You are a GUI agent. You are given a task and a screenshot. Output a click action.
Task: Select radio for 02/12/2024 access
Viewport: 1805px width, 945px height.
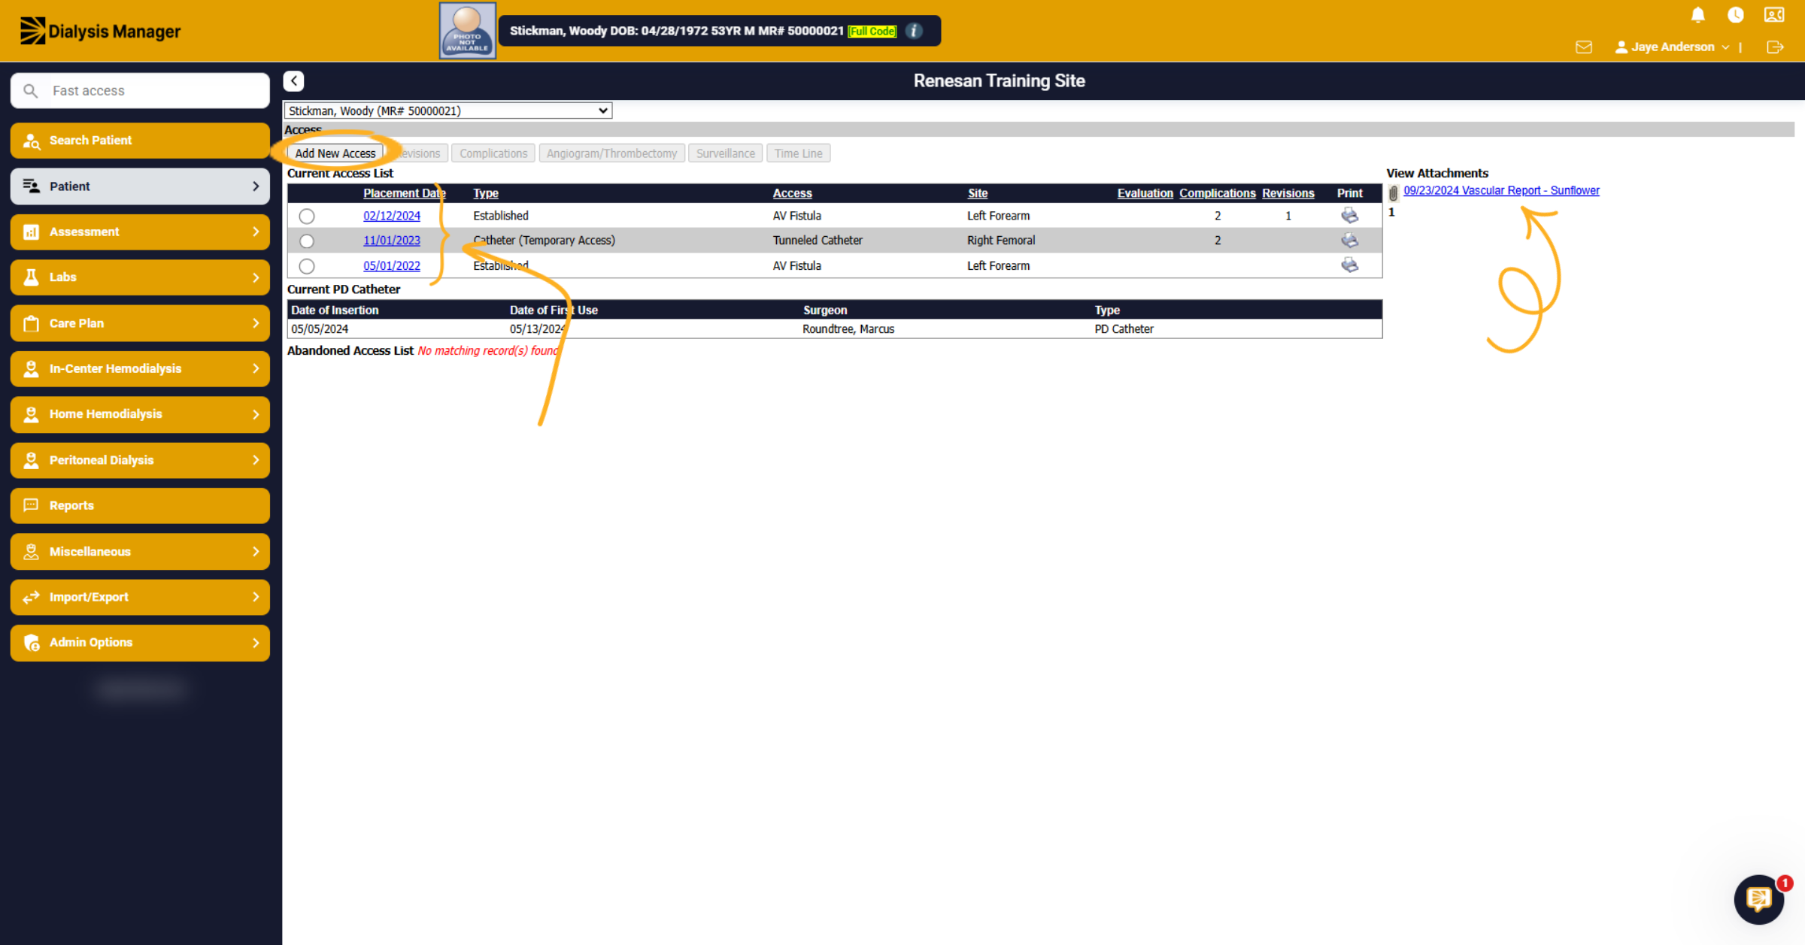(307, 217)
